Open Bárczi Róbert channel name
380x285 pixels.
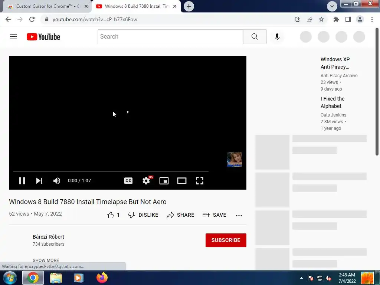tap(49, 237)
